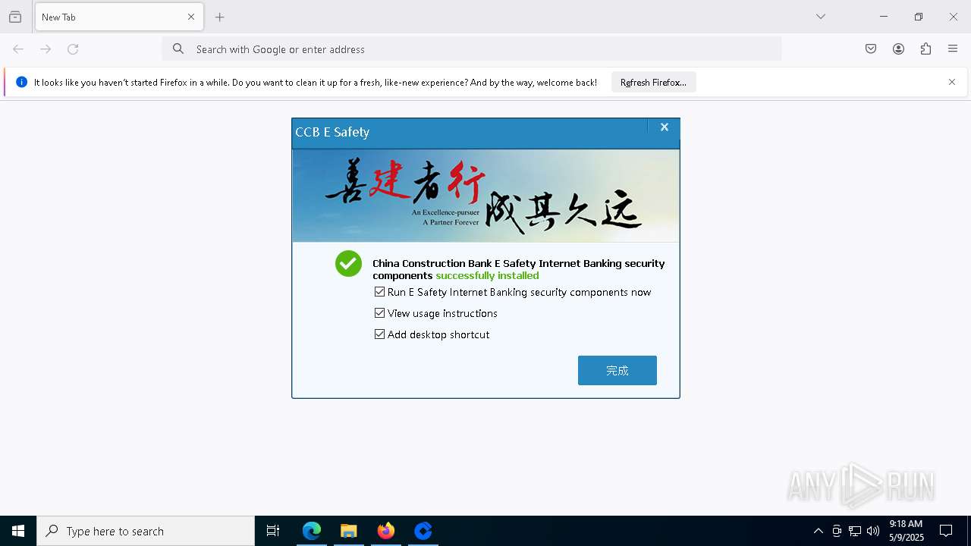Screen dimensions: 971x546
Task: Open Windows notification center
Action: tap(946, 531)
